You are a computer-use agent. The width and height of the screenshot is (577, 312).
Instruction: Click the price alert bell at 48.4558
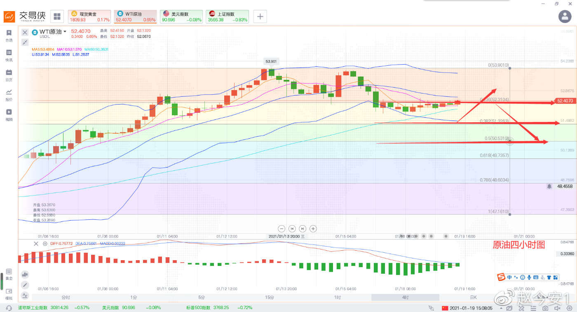pyautogui.click(x=549, y=186)
